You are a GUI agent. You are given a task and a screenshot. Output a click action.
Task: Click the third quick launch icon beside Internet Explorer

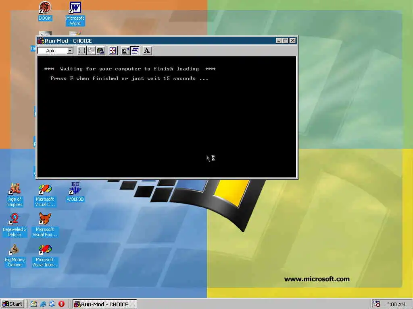[52, 304]
